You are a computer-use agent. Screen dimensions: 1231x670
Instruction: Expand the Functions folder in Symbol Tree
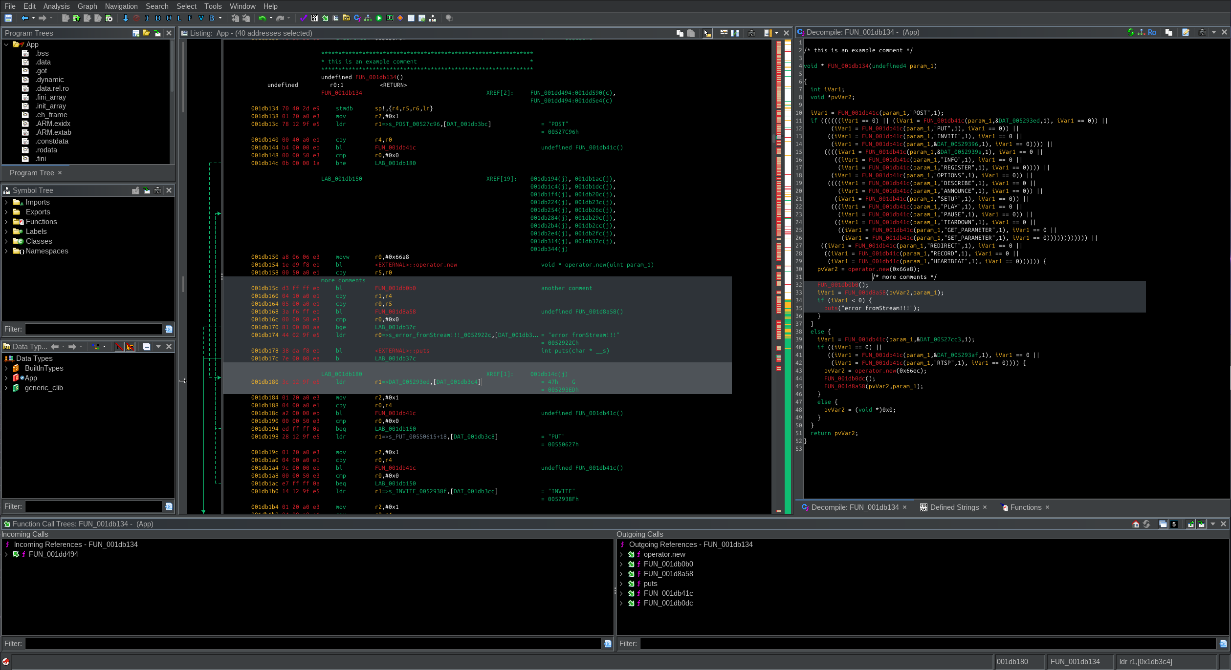pyautogui.click(x=6, y=222)
